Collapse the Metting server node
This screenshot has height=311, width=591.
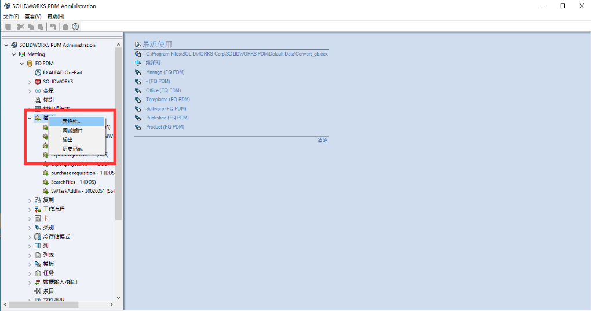click(14, 54)
